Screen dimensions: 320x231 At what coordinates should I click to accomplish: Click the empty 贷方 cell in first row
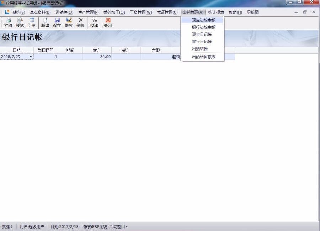[126, 57]
